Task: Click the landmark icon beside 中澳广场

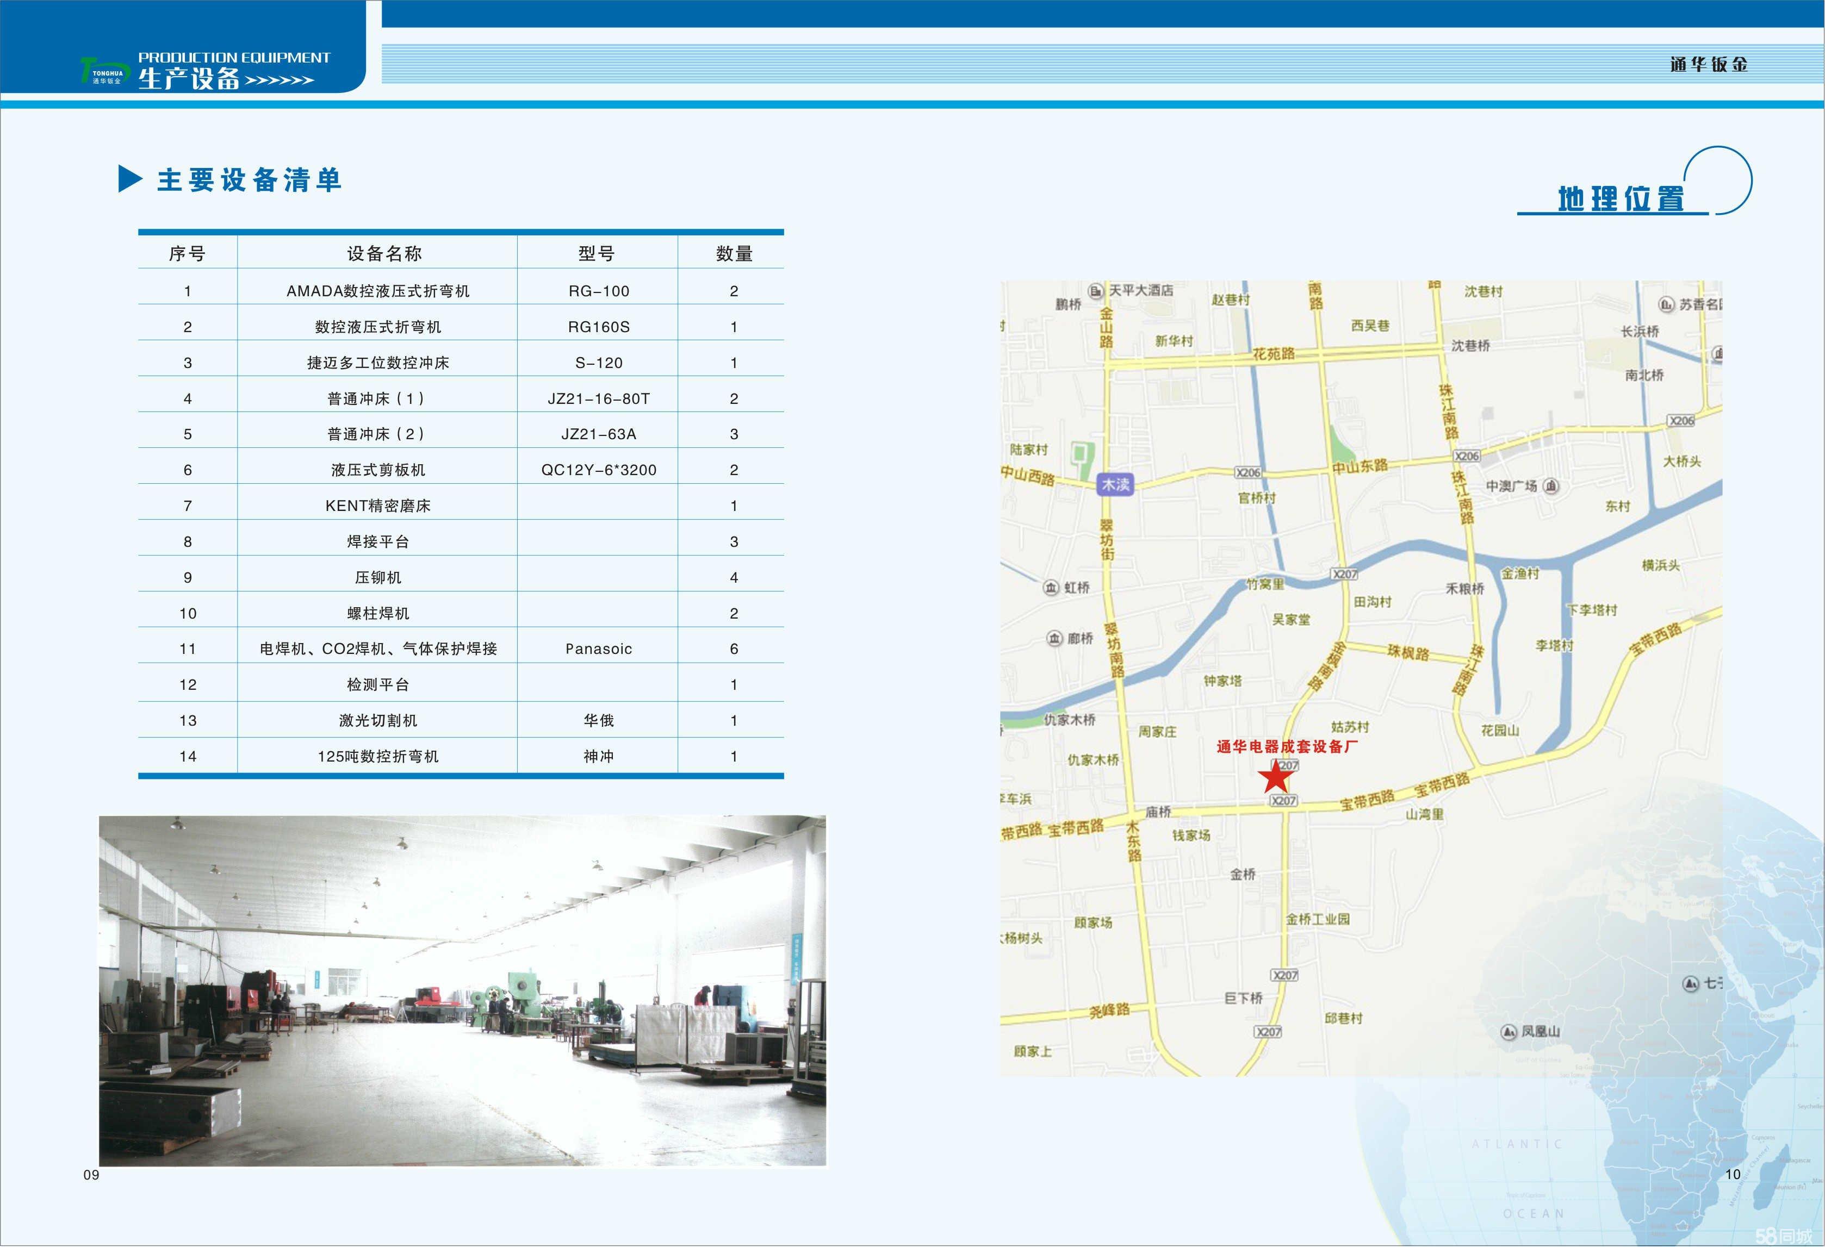Action: (x=1551, y=488)
